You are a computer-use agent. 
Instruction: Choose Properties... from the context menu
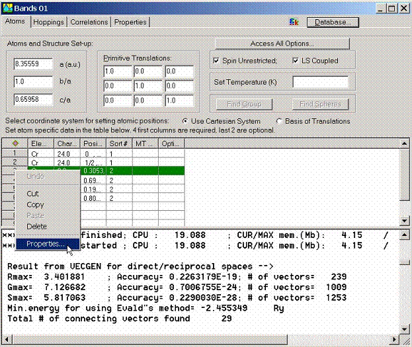46,244
